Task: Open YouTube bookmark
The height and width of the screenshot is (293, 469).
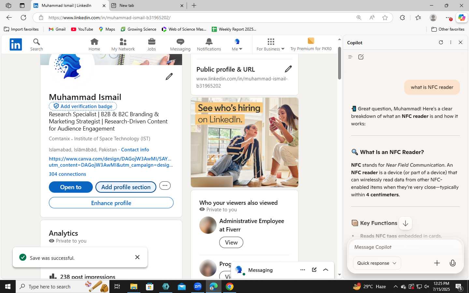Action: pyautogui.click(x=82, y=29)
